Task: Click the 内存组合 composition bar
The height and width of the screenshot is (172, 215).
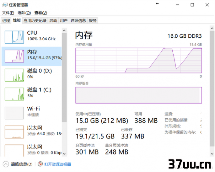Action: click(139, 95)
